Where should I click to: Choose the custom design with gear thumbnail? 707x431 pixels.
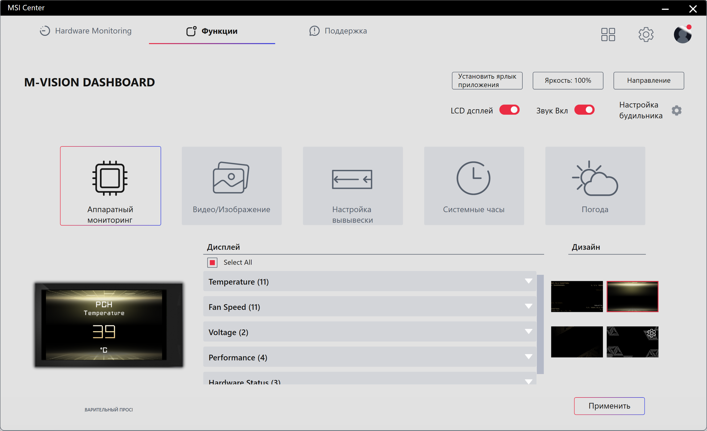coord(632,342)
